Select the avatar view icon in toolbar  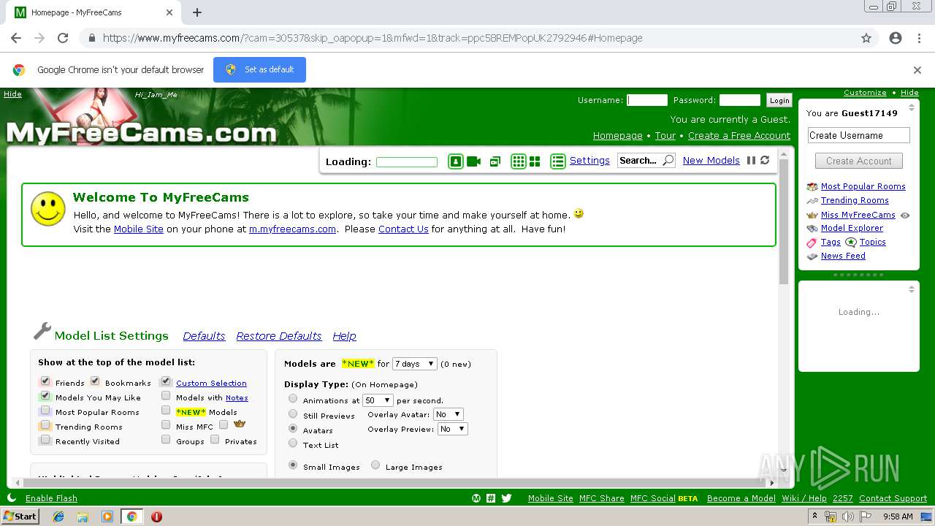[456, 161]
